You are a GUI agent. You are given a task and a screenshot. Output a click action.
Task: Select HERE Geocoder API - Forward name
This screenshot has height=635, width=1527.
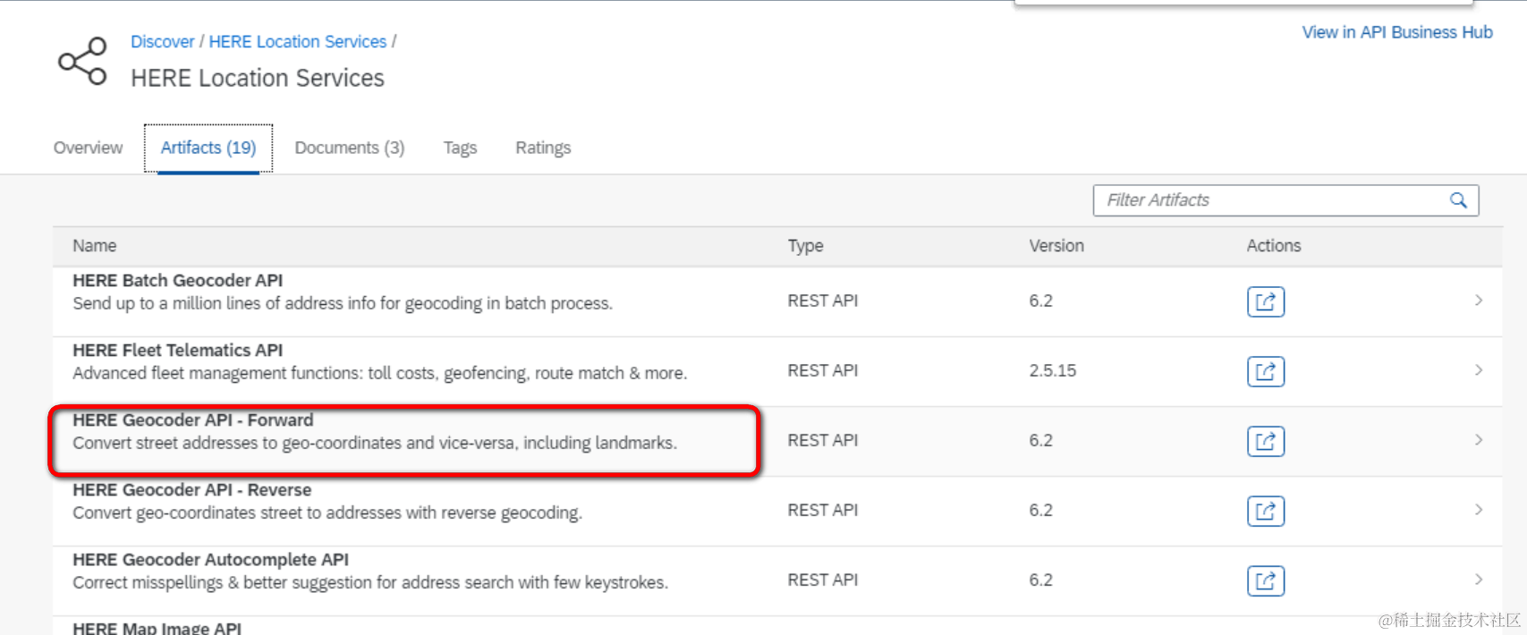tap(193, 420)
